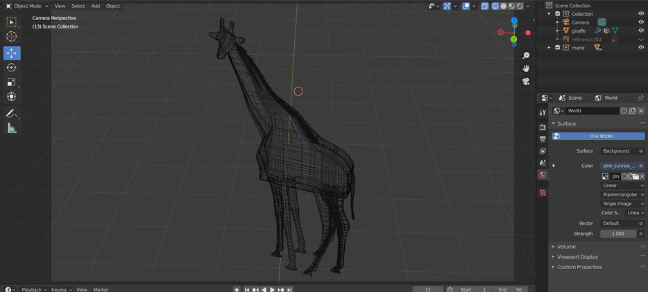Viewport: 648px width, 292px height.
Task: Unlink the World datablock with X
Action: (641, 111)
